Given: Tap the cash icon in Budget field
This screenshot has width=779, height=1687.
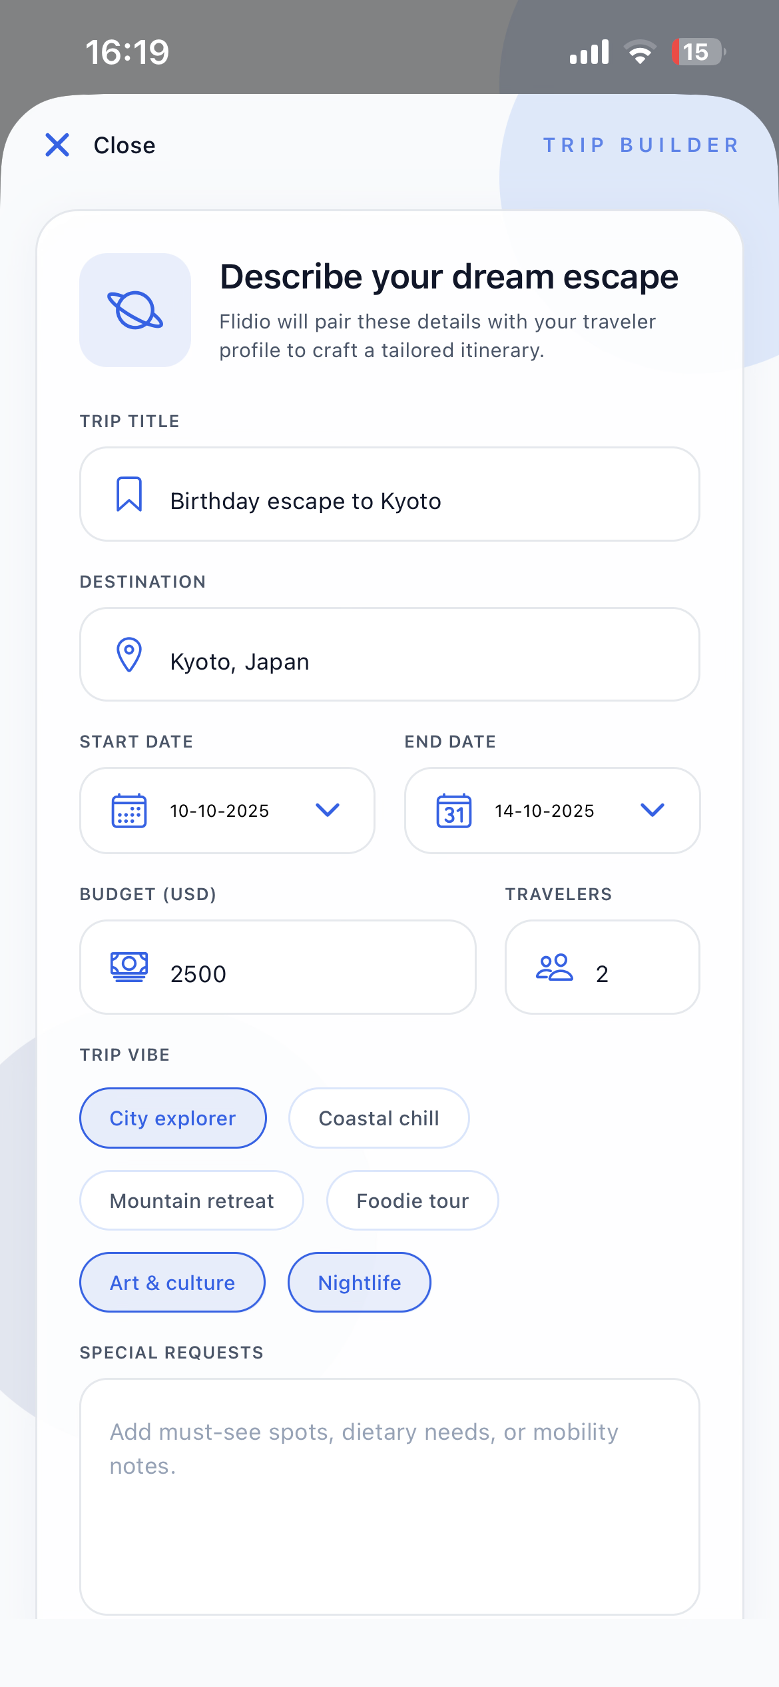Looking at the screenshot, I should pos(129,966).
